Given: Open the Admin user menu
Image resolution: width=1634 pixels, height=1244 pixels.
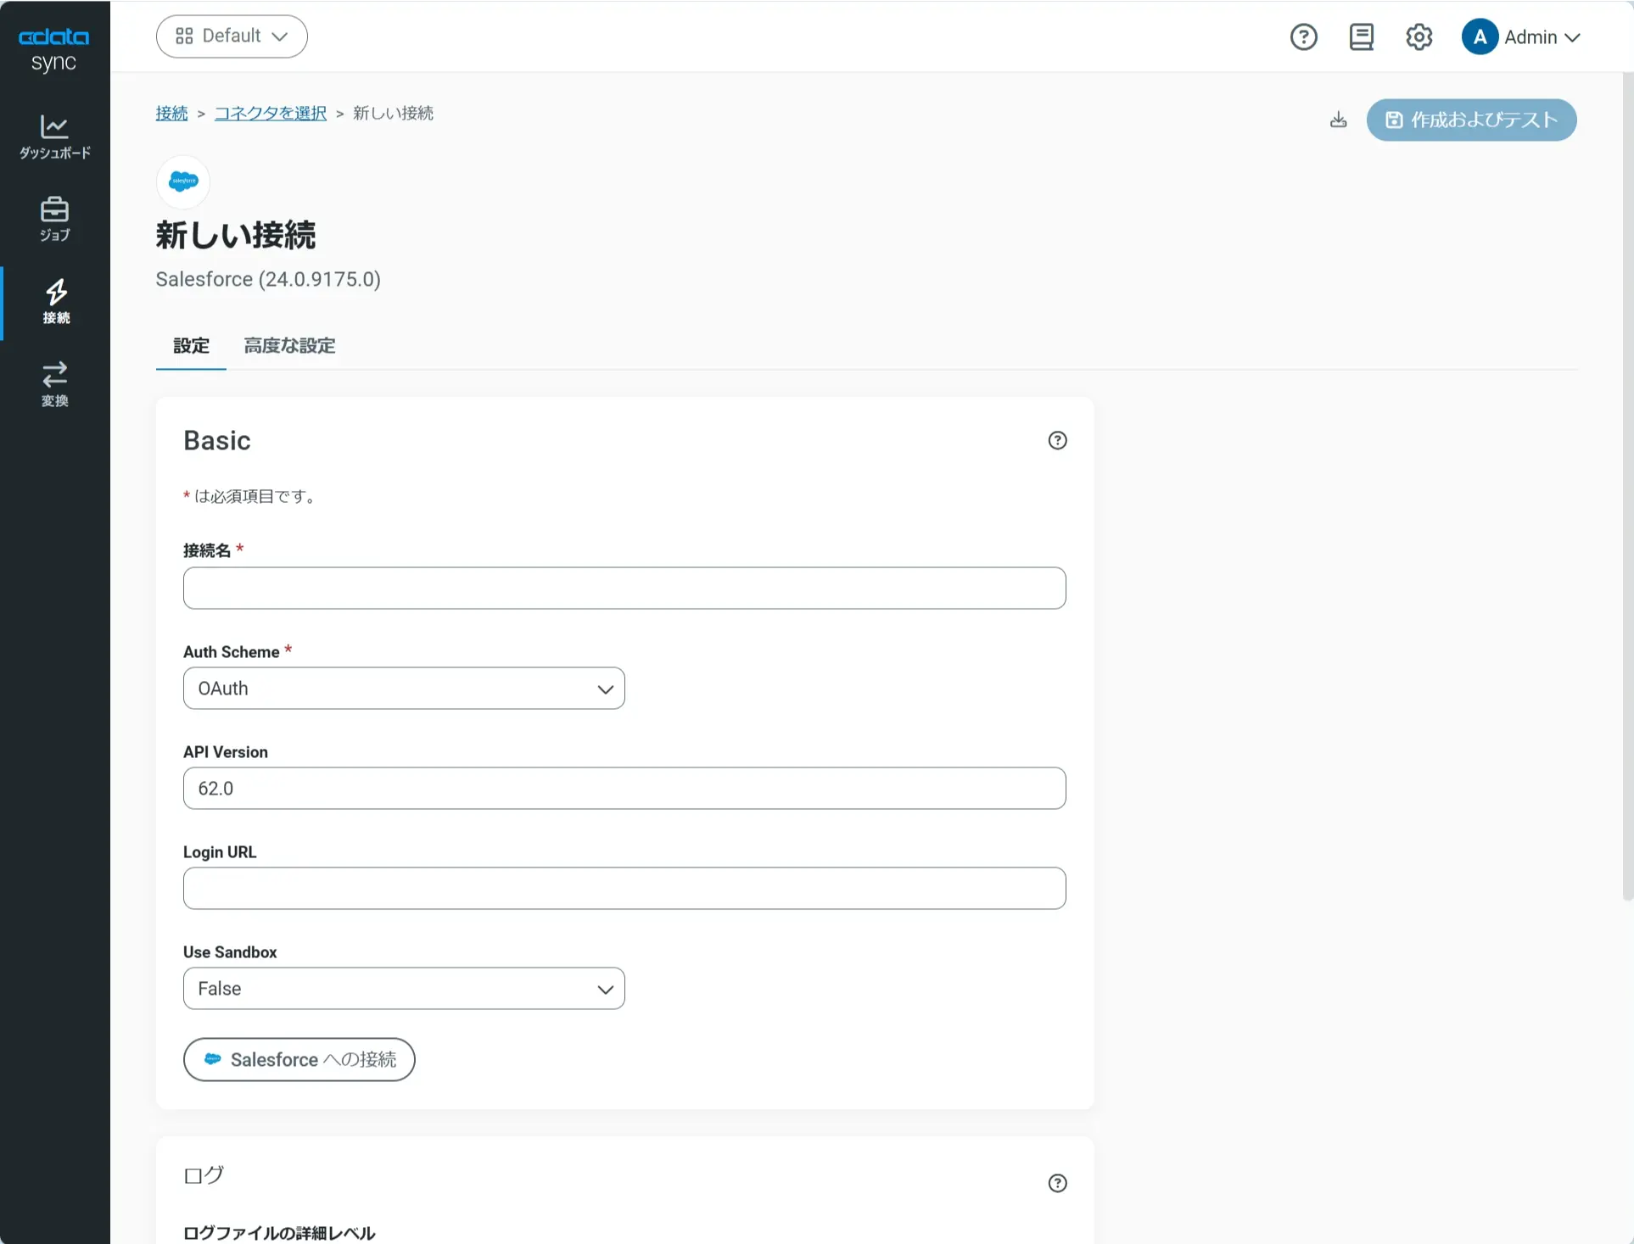Looking at the screenshot, I should coord(1520,37).
